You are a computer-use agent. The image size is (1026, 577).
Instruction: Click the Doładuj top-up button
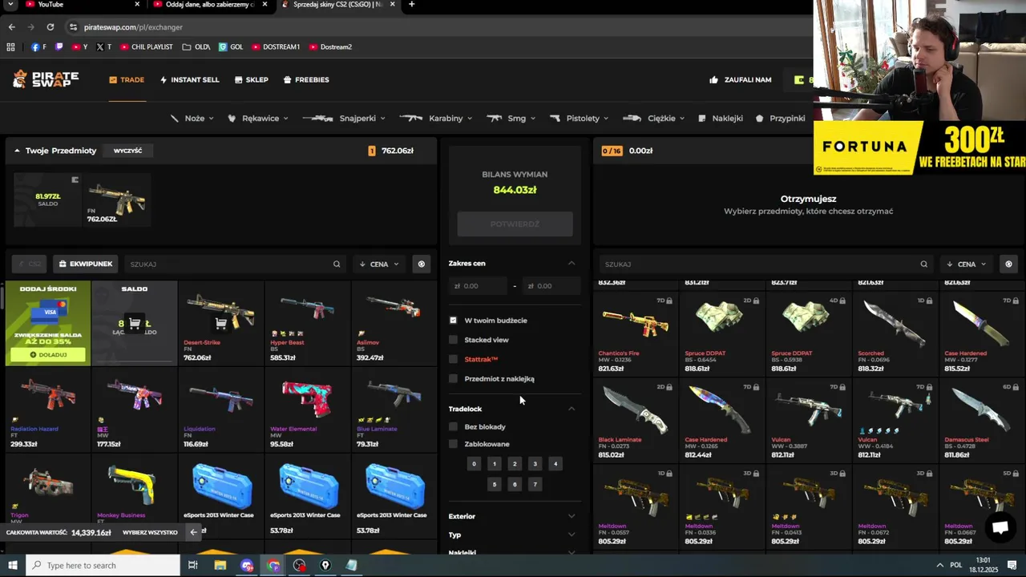pos(48,354)
